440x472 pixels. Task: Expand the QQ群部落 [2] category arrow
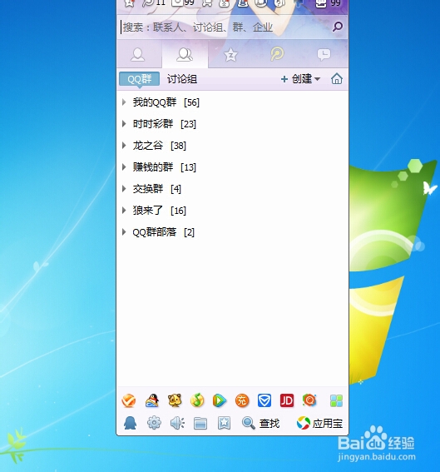pyautogui.click(x=124, y=232)
